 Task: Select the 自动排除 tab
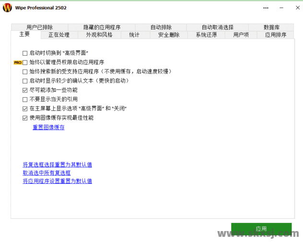pyautogui.click(x=161, y=27)
